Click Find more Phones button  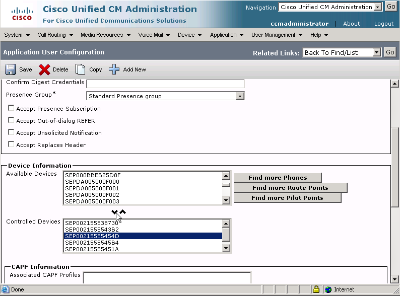click(x=278, y=177)
